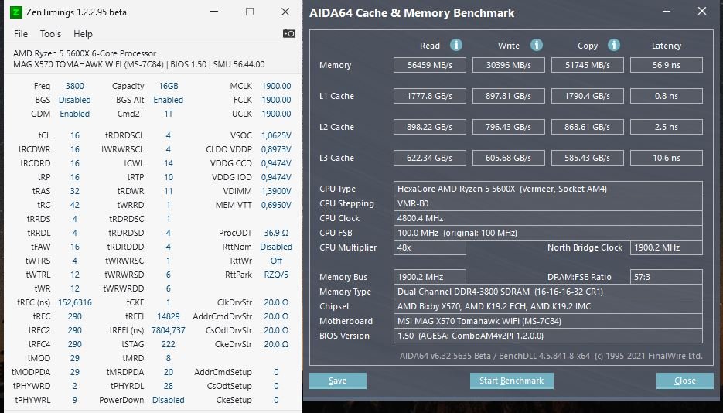The image size is (723, 413).
Task: Click the Read column info icon
Action: [x=456, y=45]
